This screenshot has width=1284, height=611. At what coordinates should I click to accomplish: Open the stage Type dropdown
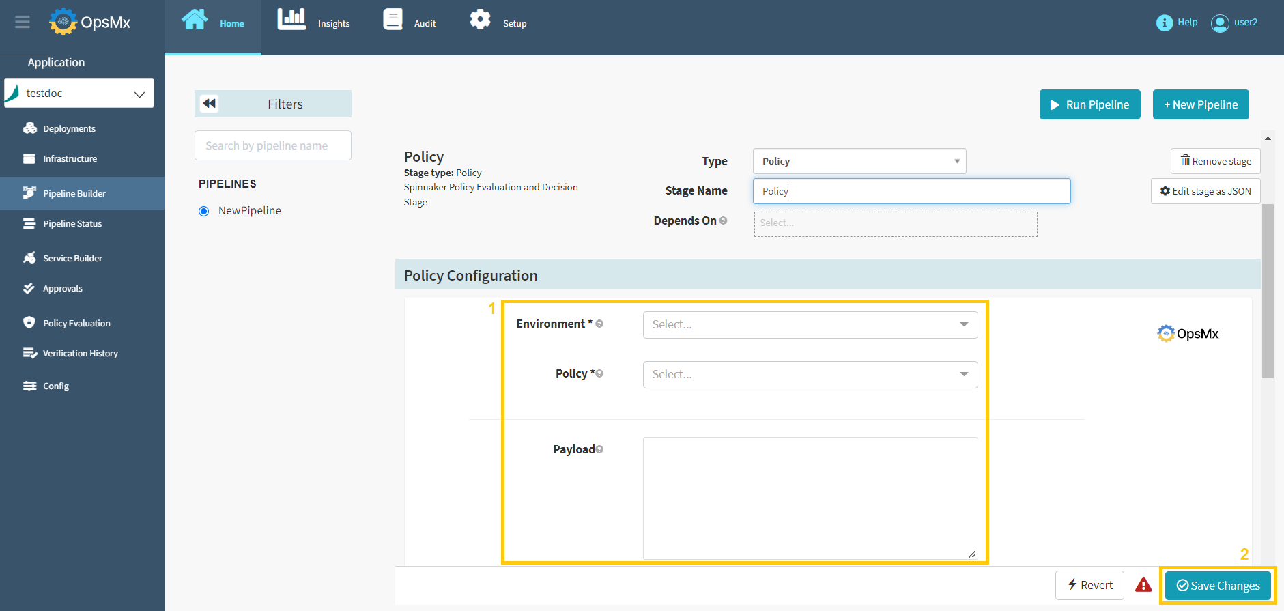pyautogui.click(x=859, y=161)
